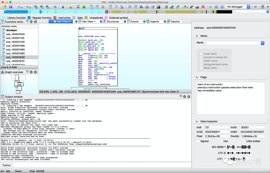Open the dropdown right of navigation band

pos(267,12)
